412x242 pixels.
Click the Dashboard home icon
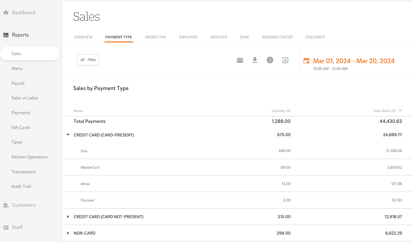point(6,13)
